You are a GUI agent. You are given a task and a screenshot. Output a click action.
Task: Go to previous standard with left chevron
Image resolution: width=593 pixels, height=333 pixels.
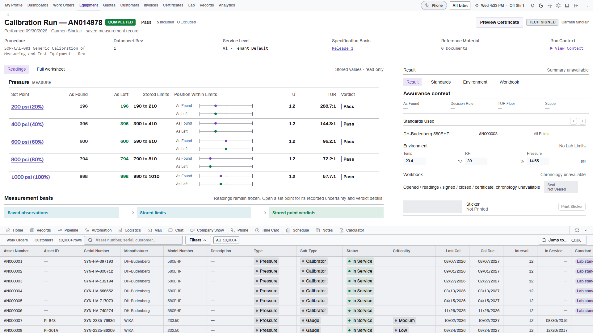(x=574, y=121)
